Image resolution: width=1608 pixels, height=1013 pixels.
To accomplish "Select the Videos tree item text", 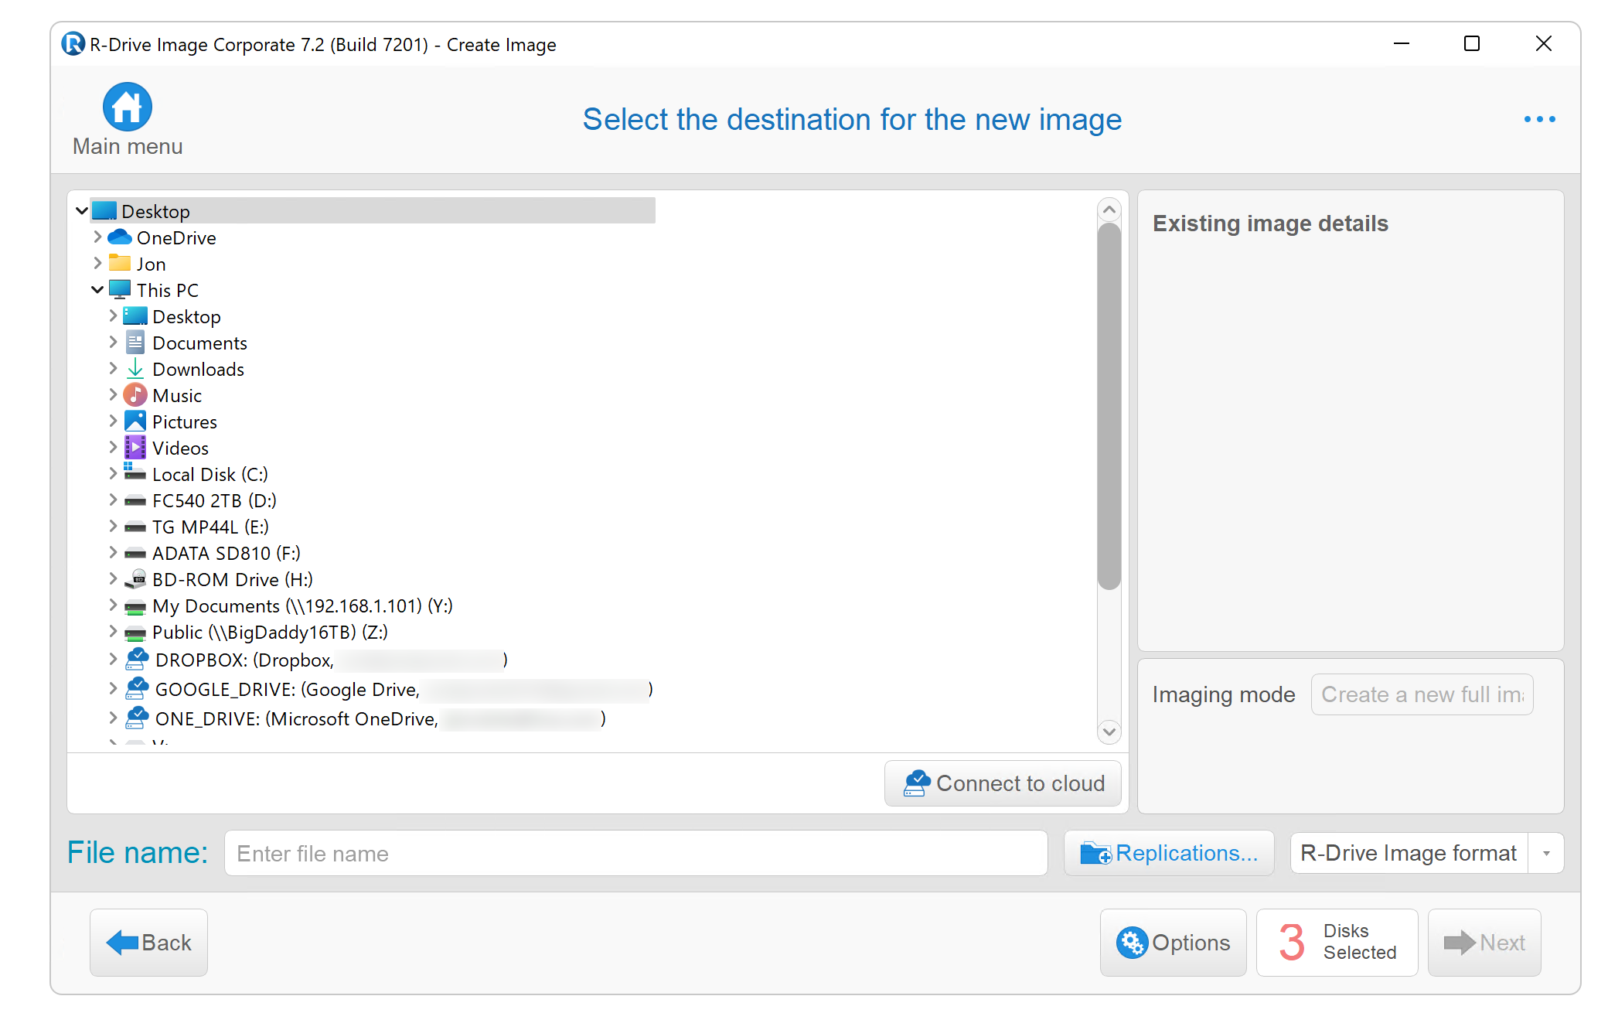I will (180, 448).
